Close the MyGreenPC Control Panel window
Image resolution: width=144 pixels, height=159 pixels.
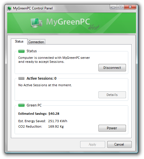(130, 7)
